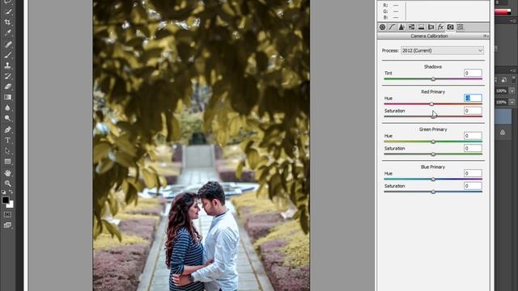Select the Crop tool
This screenshot has width=518, height=291.
point(8,23)
